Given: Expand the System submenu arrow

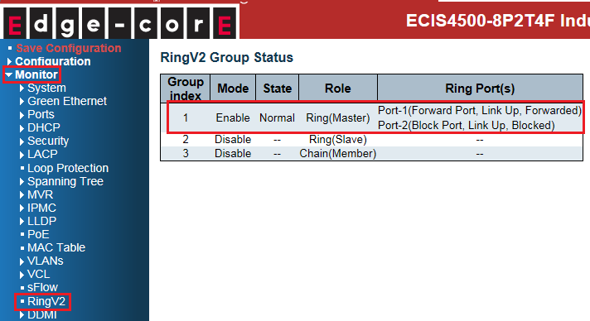Looking at the screenshot, I should click(22, 89).
